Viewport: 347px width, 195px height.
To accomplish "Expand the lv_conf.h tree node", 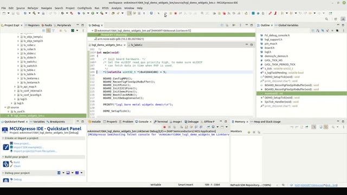I will point(9,112).
